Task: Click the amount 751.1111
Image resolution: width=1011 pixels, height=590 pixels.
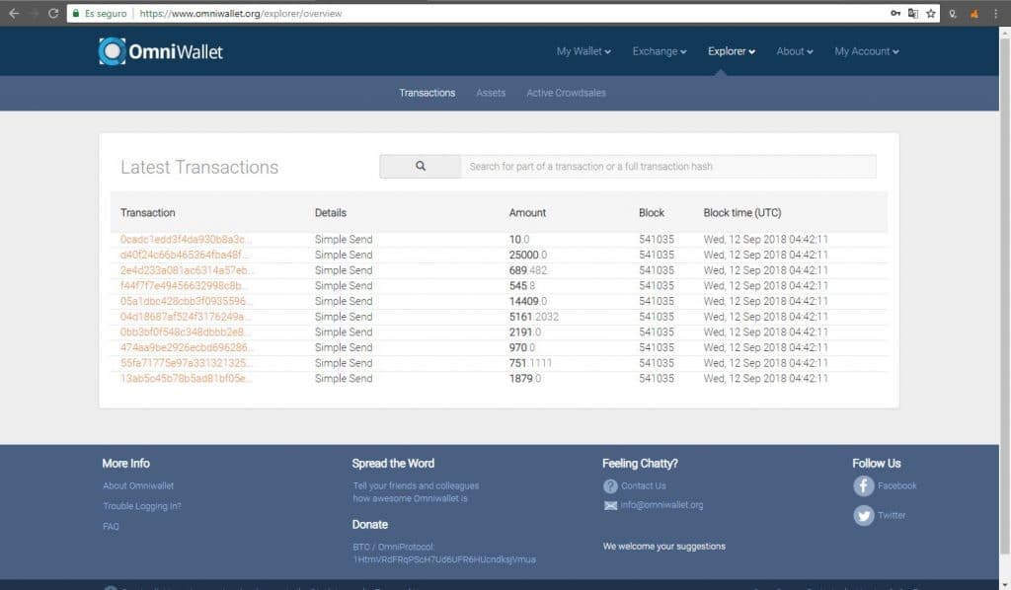Action: tap(530, 363)
